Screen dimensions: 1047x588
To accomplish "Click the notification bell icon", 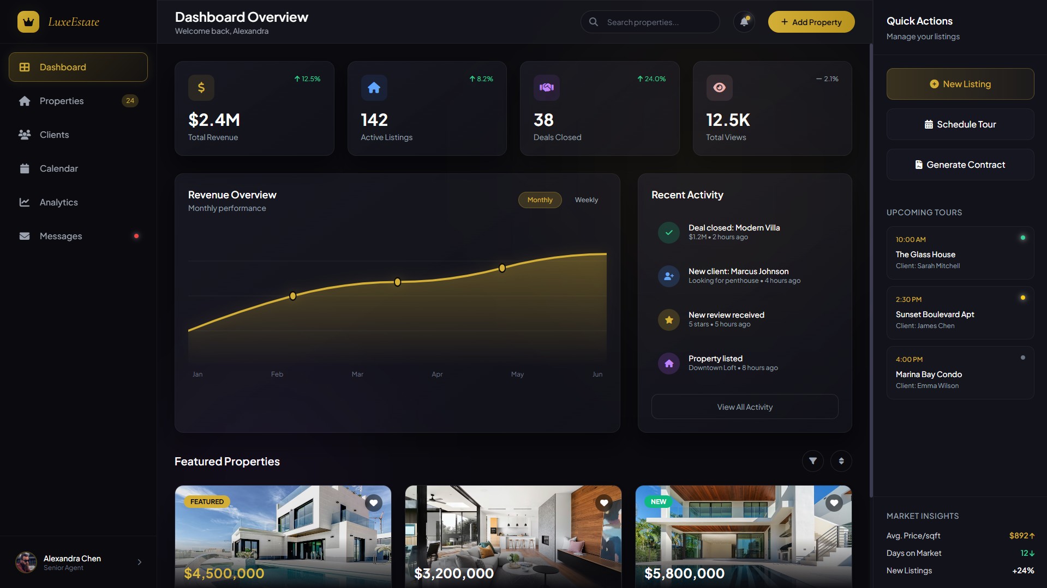I will tap(744, 22).
